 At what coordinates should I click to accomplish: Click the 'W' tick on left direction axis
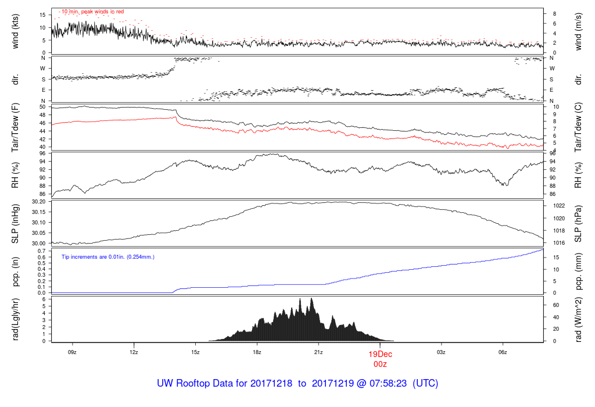43,69
